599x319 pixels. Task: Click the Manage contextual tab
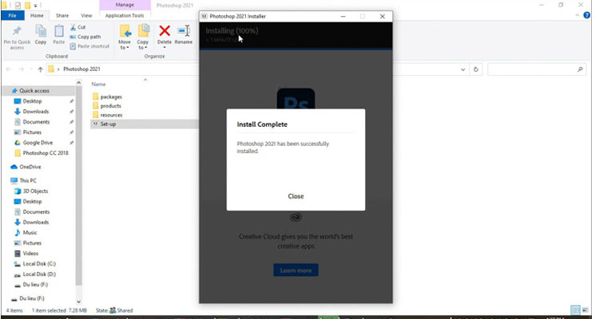tap(125, 5)
